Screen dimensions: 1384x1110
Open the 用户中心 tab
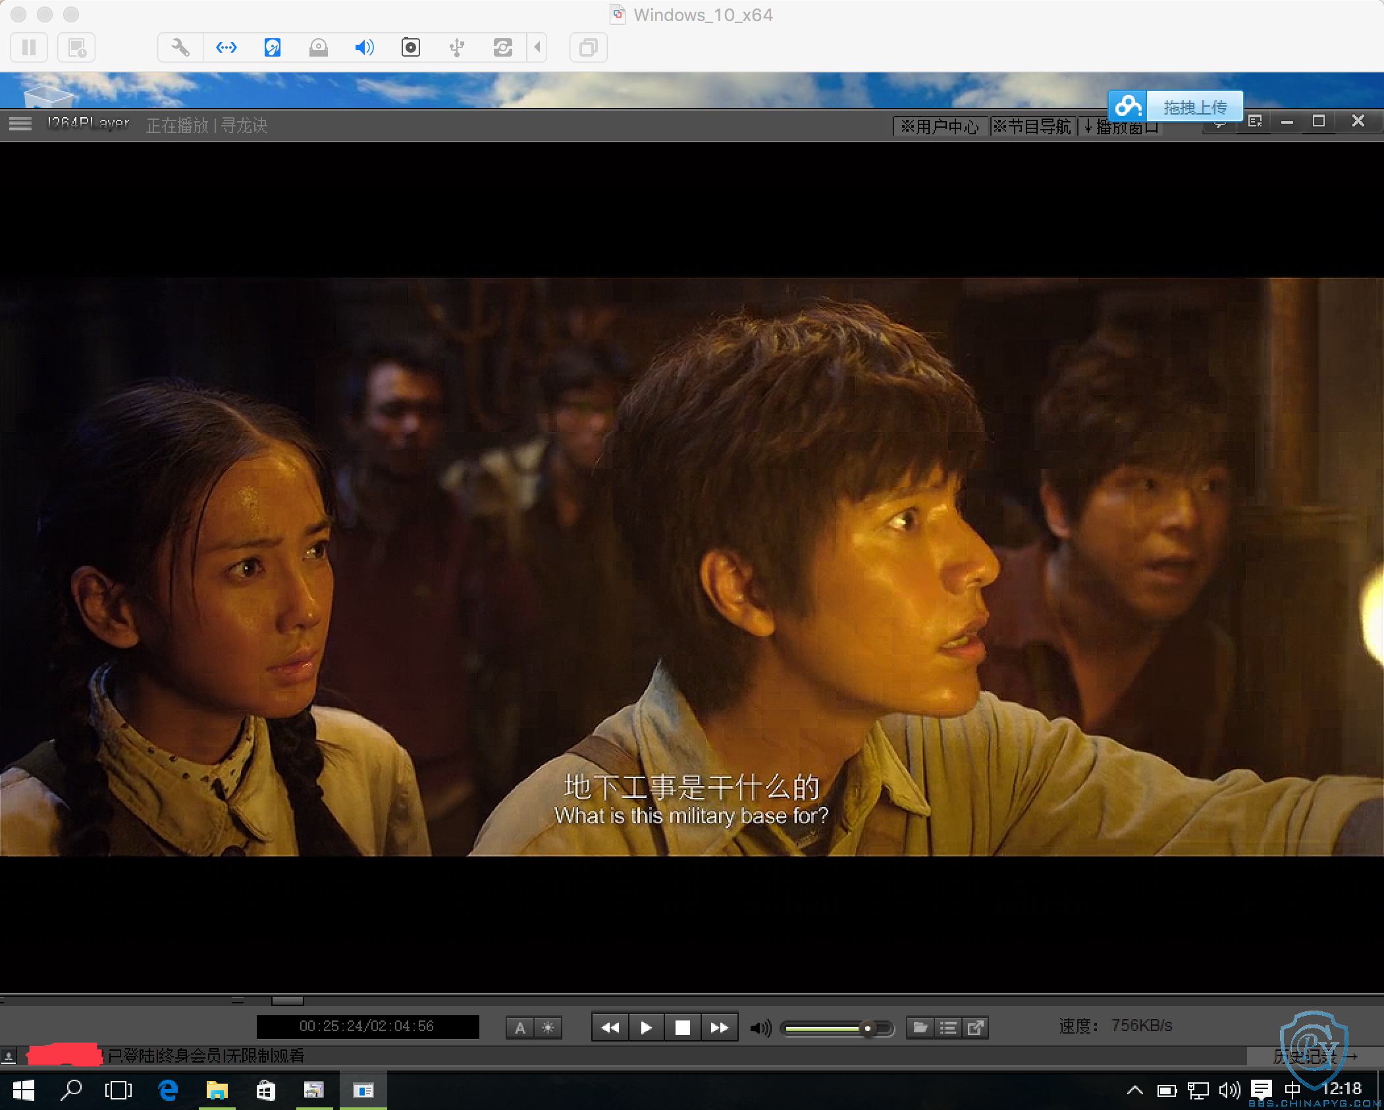940,126
